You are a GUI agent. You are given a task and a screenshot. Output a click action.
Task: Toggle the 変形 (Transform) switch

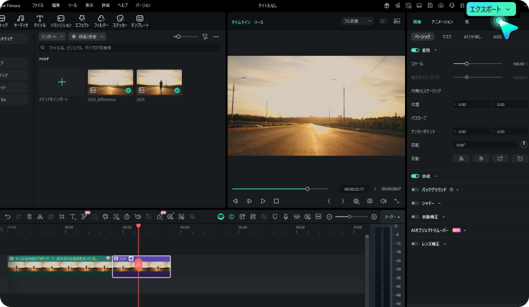coord(415,50)
